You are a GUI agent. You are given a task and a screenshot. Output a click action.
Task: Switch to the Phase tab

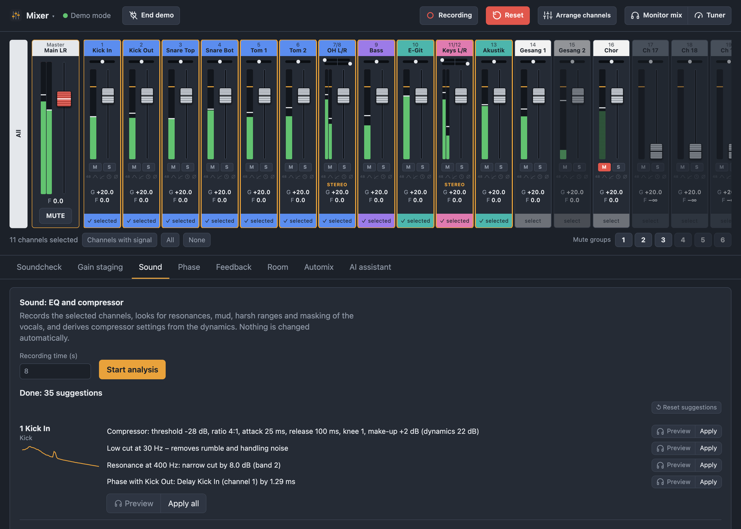(189, 267)
